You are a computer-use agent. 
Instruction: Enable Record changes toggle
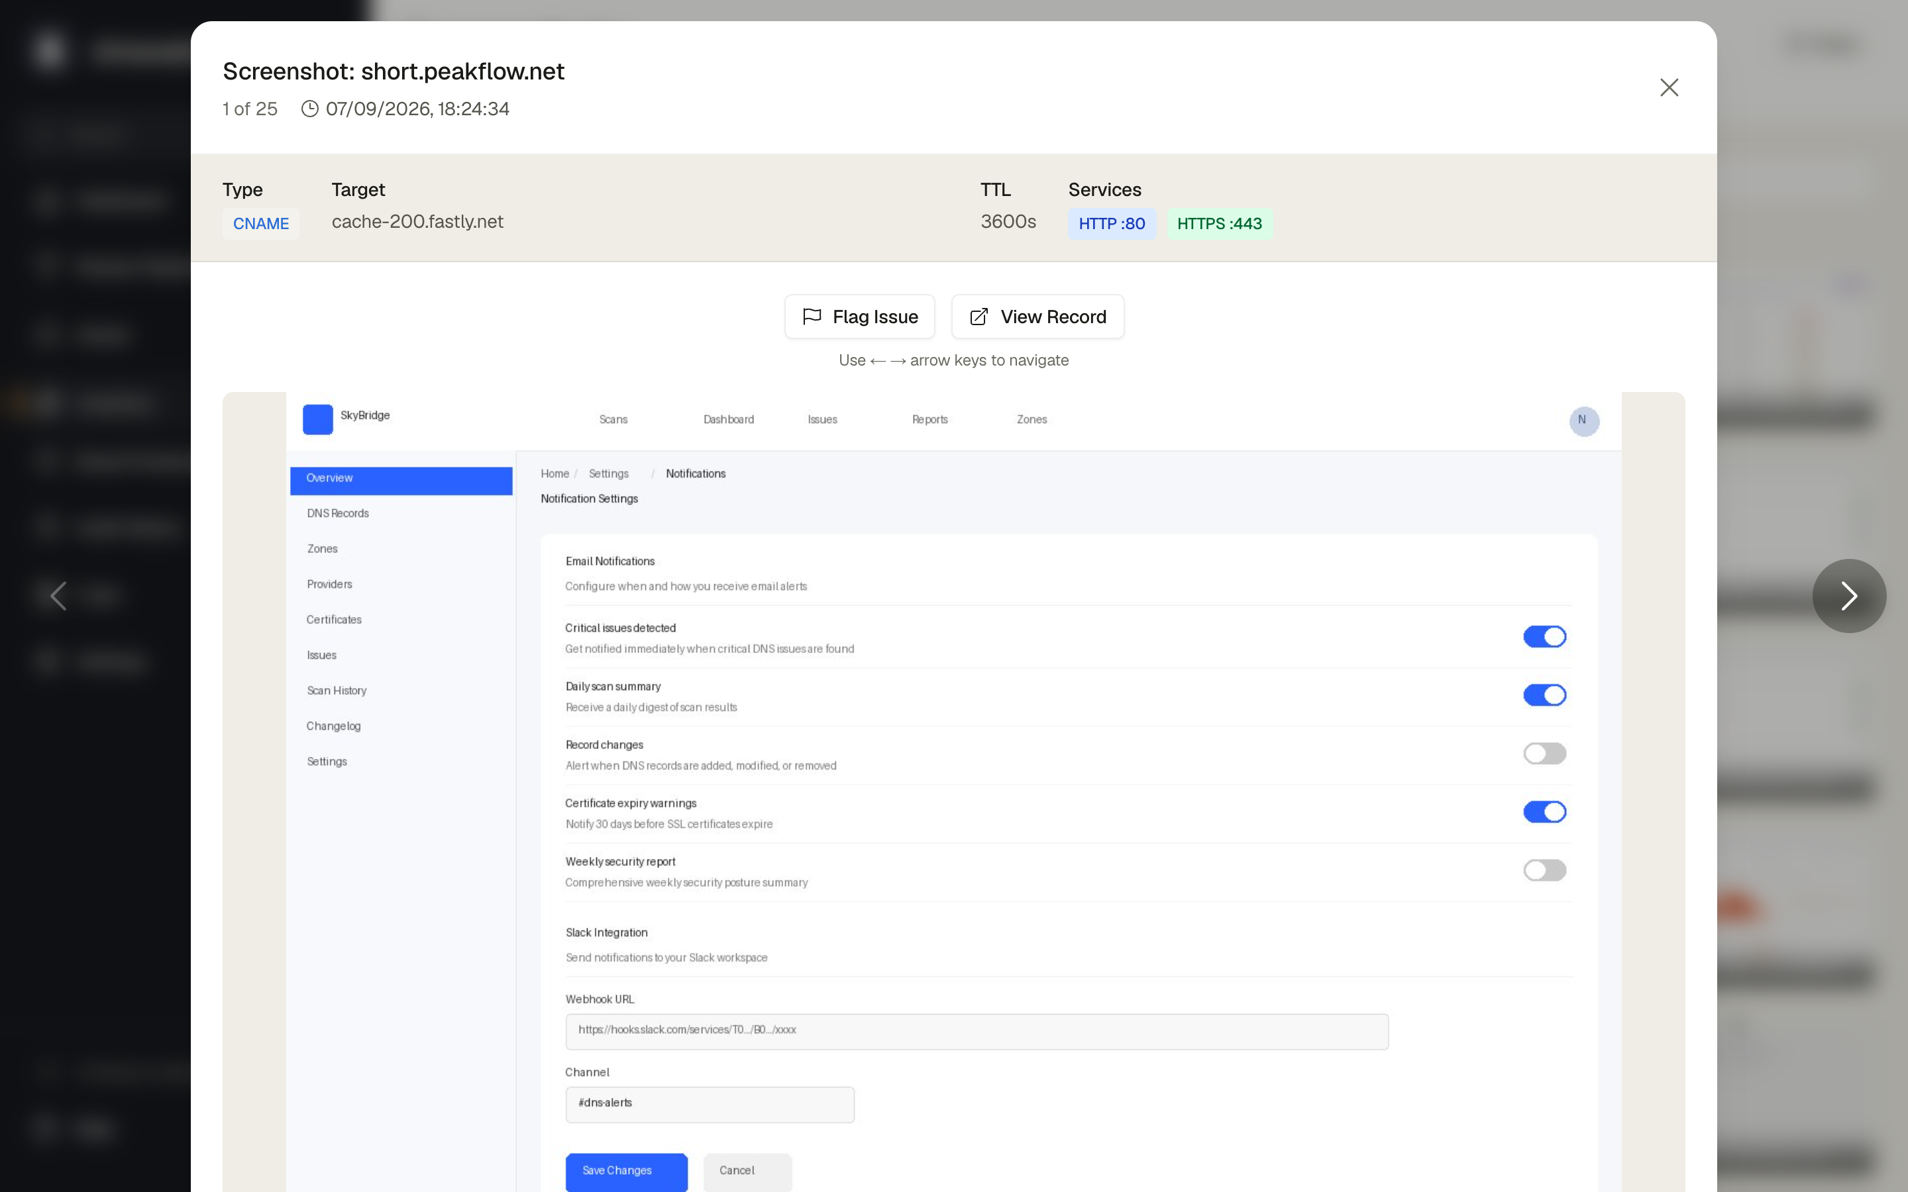[1544, 753]
